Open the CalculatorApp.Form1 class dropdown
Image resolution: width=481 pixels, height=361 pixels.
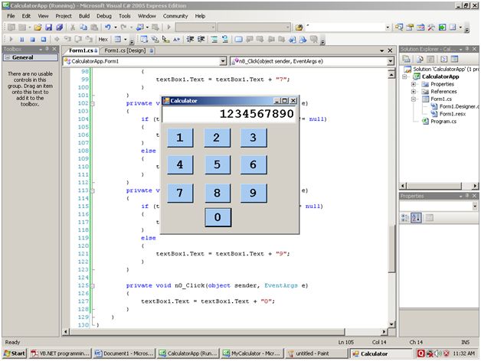pyautogui.click(x=223, y=60)
